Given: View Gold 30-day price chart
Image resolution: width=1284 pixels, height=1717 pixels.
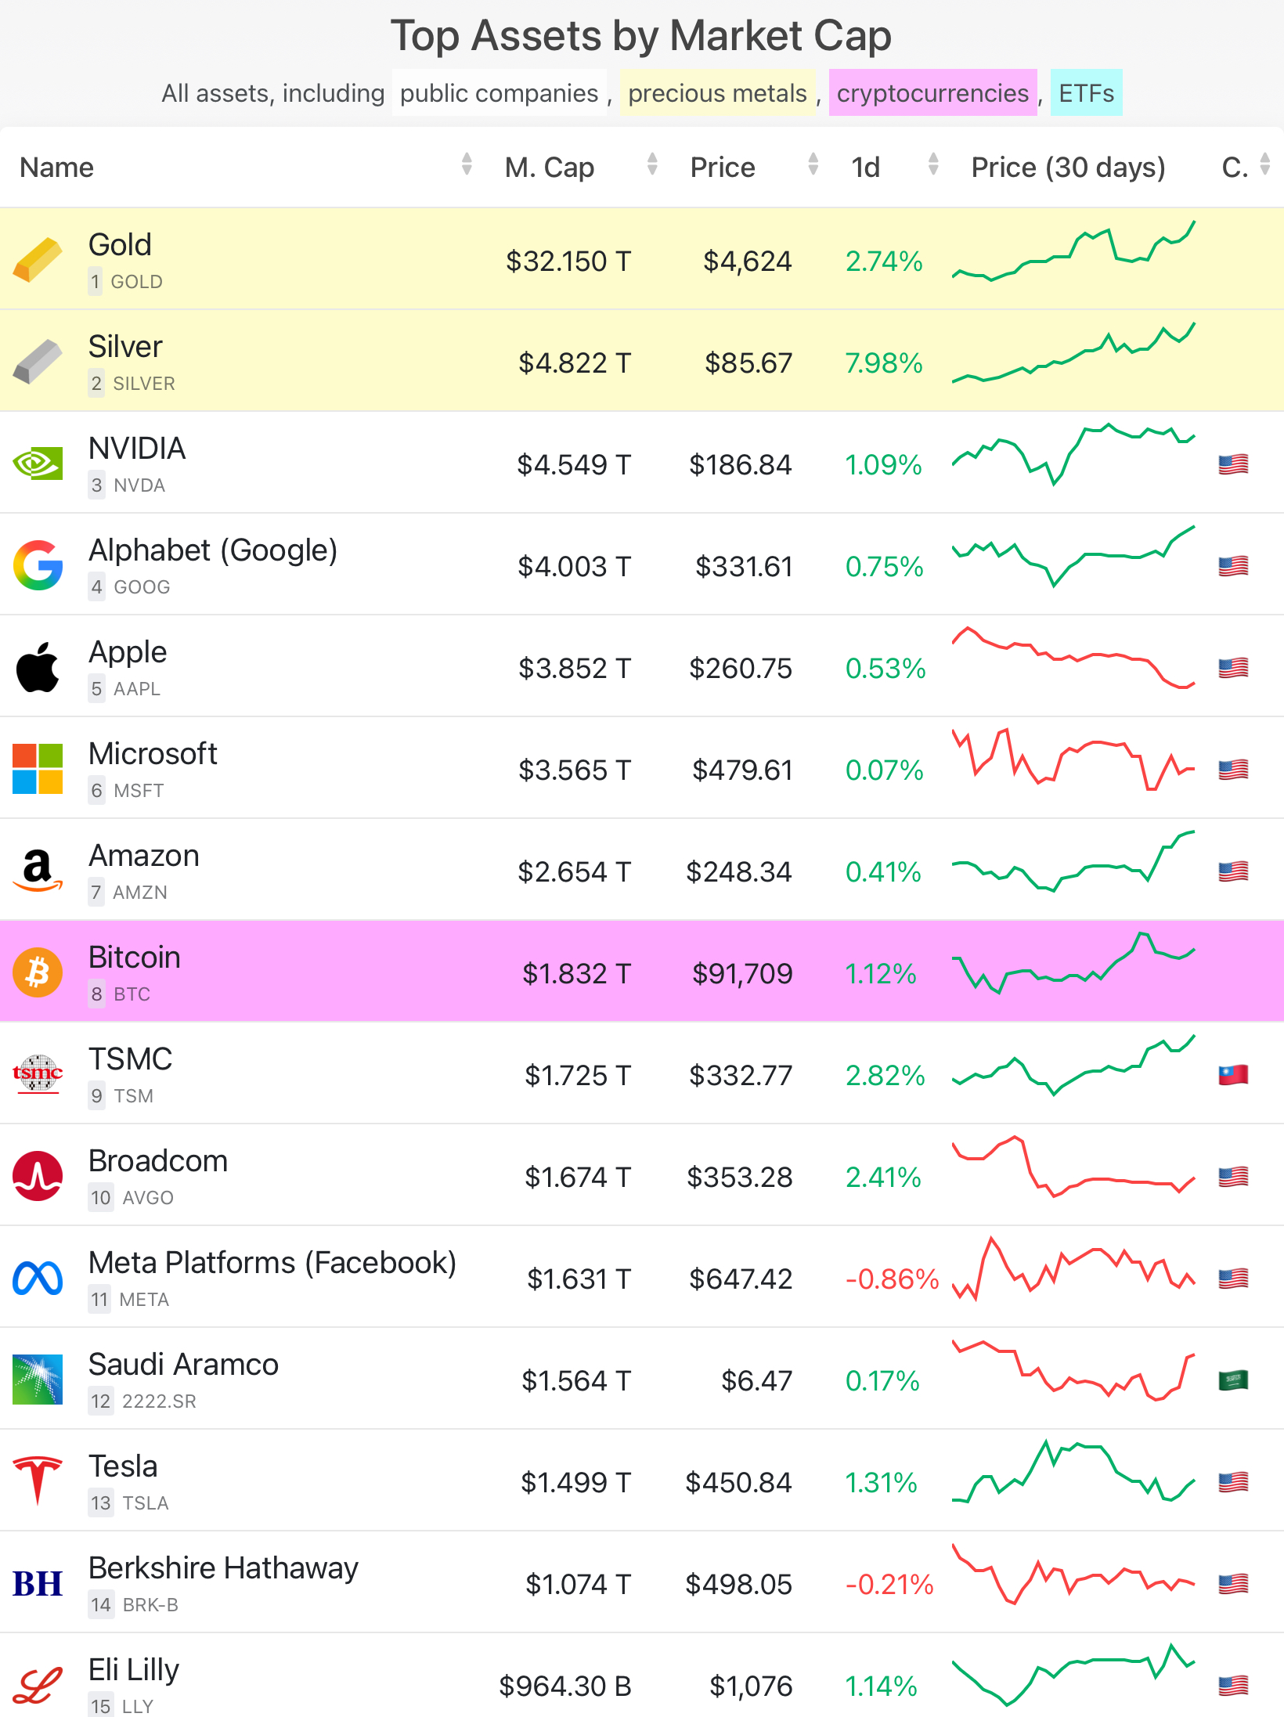Looking at the screenshot, I should (x=1073, y=251).
